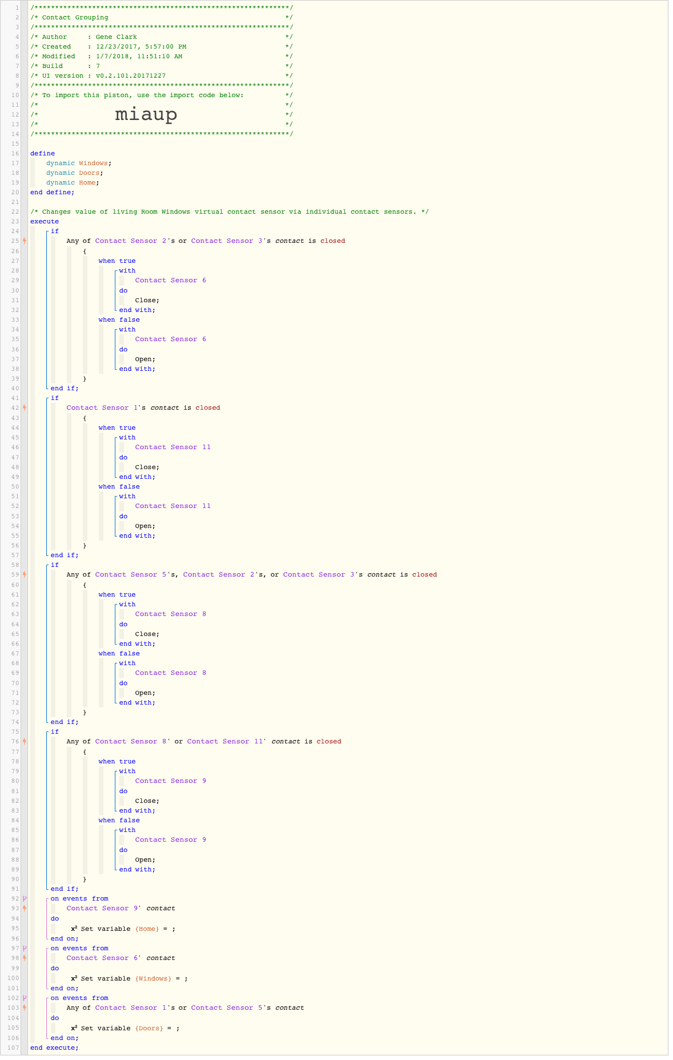
Task: Select 'Contact Sensor 6' contact' on line 98
Action: tap(121, 958)
